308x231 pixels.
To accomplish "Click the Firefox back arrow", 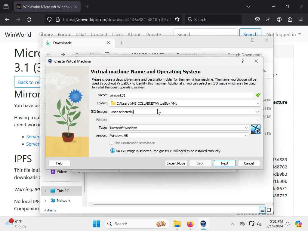I will tap(7, 20).
